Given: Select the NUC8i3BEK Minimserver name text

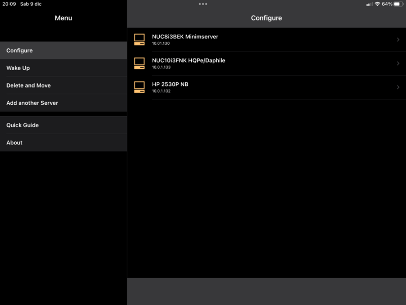Looking at the screenshot, I should click(185, 37).
